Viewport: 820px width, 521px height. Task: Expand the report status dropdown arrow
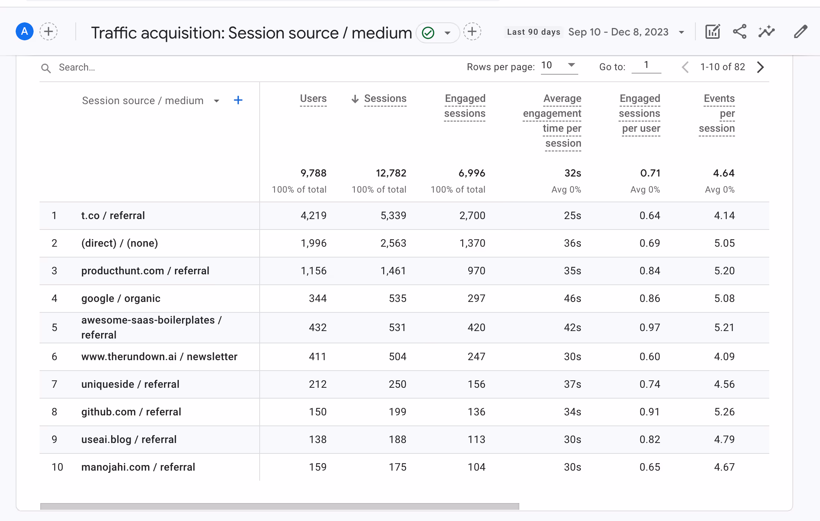pos(447,33)
